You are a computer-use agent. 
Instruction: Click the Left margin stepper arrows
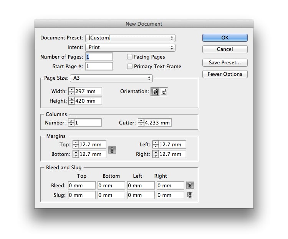pyautogui.click(x=156, y=144)
